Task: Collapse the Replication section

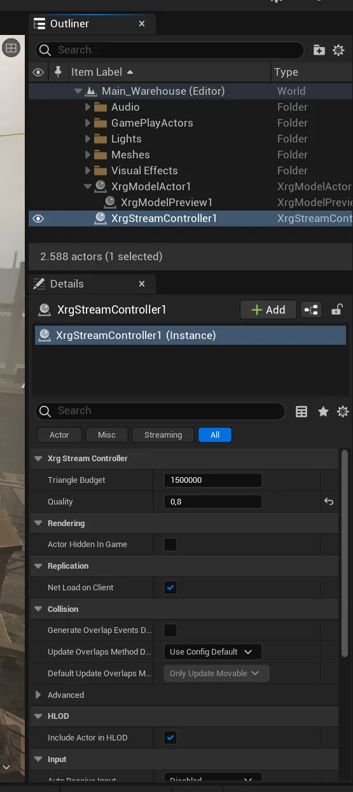Action: click(39, 566)
